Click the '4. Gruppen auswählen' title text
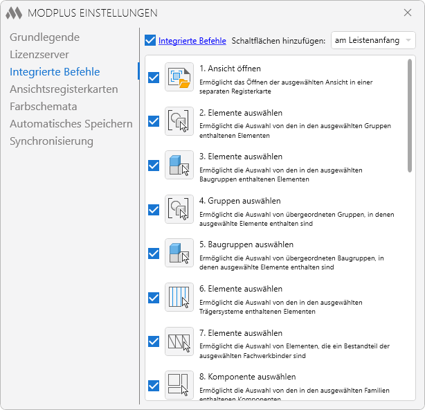 (x=240, y=201)
